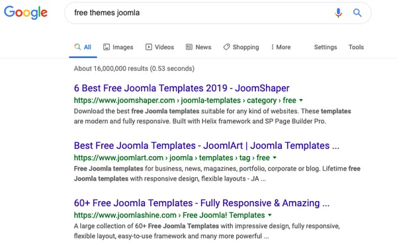Activate voice search microphone icon

point(338,13)
